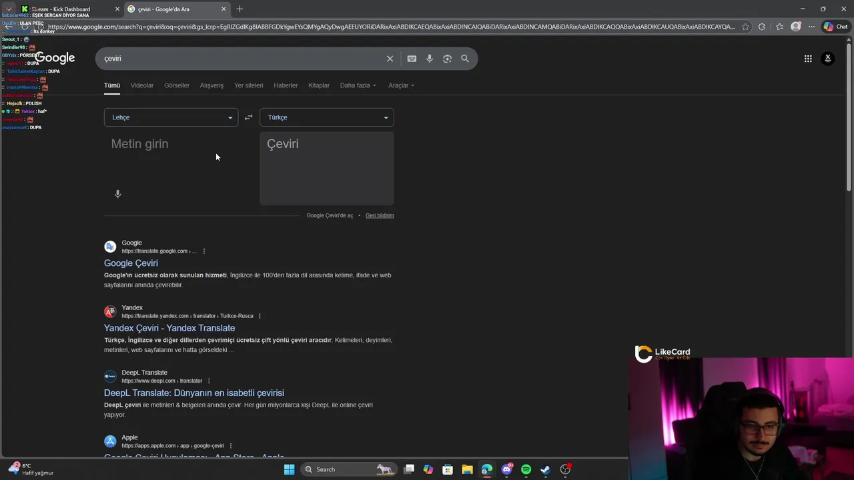Viewport: 854px width, 480px height.
Task: Open the browser favorites list
Action: tap(779, 27)
